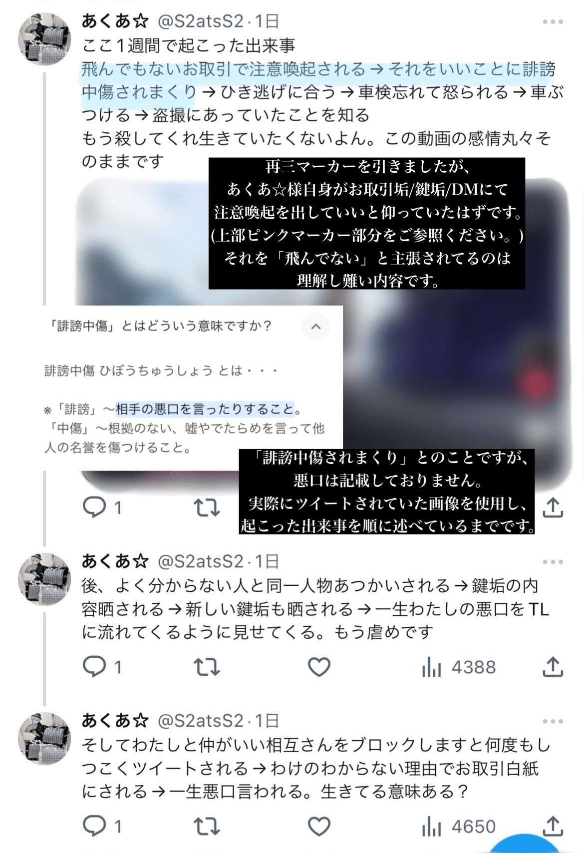Like the third tweet with heart
Image resolution: width=584 pixels, height=853 pixels.
pos(319,827)
